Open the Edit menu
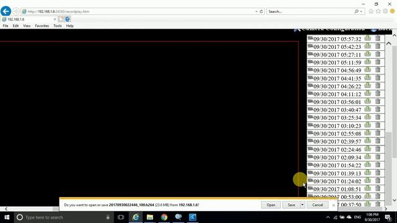Viewport: 397px width, 223px height. [16, 26]
